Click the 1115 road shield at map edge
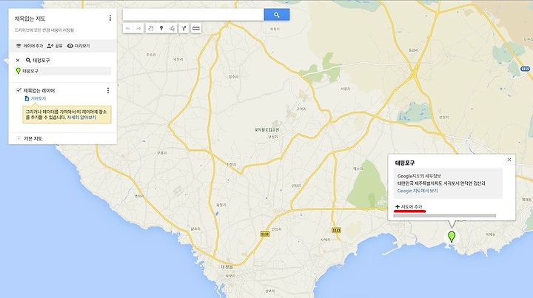533x298 pixels. [x=525, y=69]
